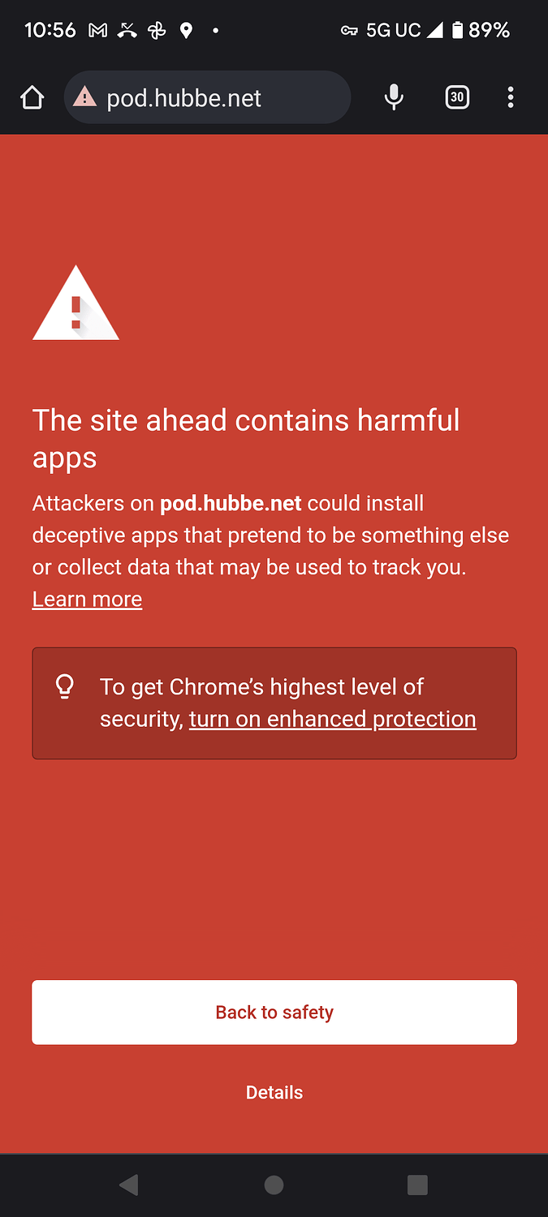Click the Back to safety button
The width and height of the screenshot is (548, 1217).
pos(274,1012)
